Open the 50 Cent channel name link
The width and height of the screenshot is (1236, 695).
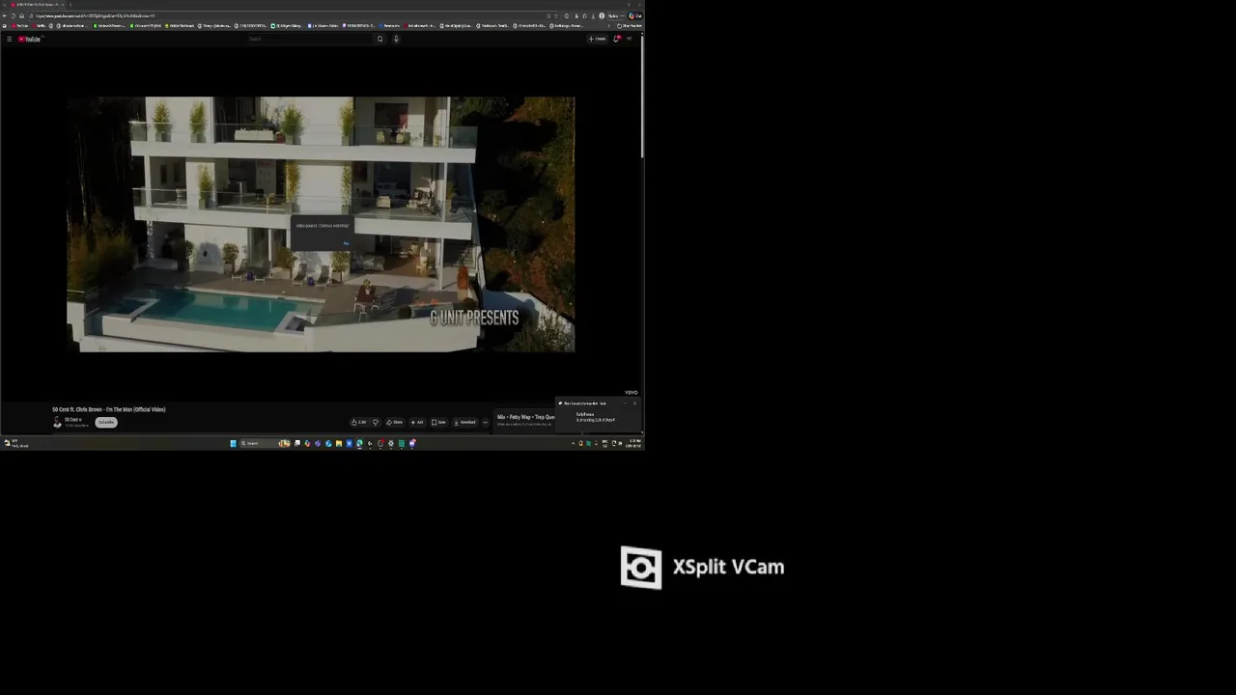pyautogui.click(x=72, y=420)
